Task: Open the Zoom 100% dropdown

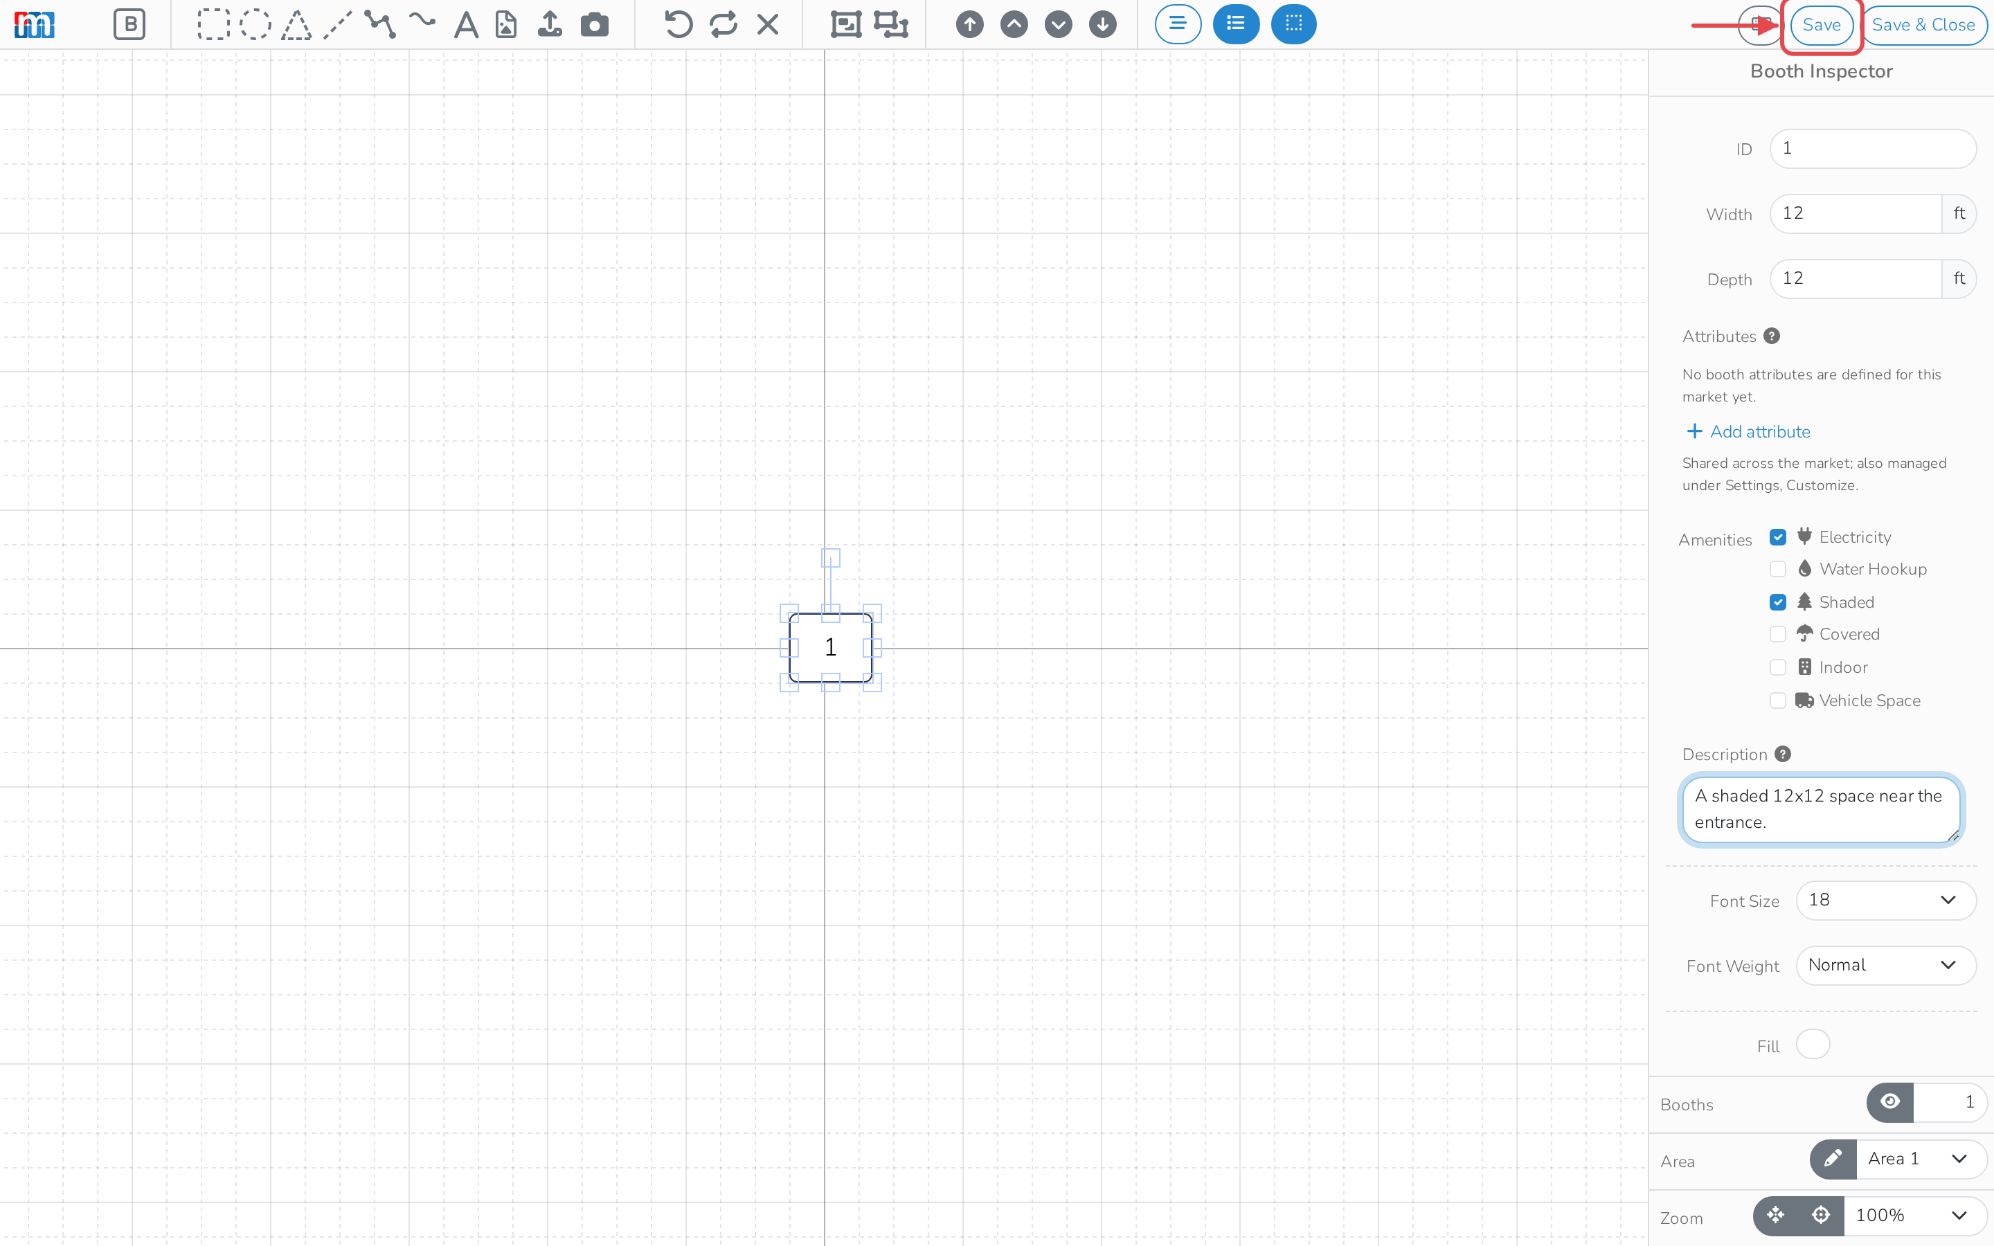Action: click(1915, 1216)
